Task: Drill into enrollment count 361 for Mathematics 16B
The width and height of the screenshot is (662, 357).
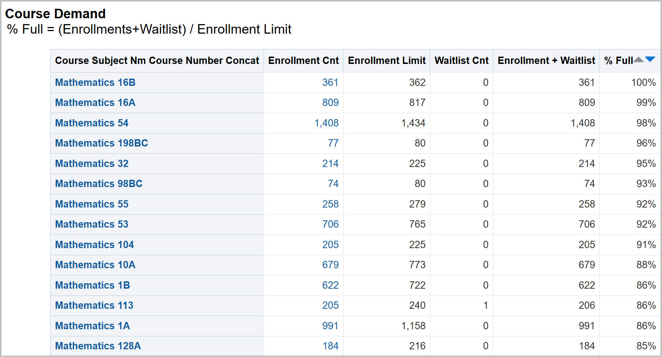Action: [x=330, y=82]
